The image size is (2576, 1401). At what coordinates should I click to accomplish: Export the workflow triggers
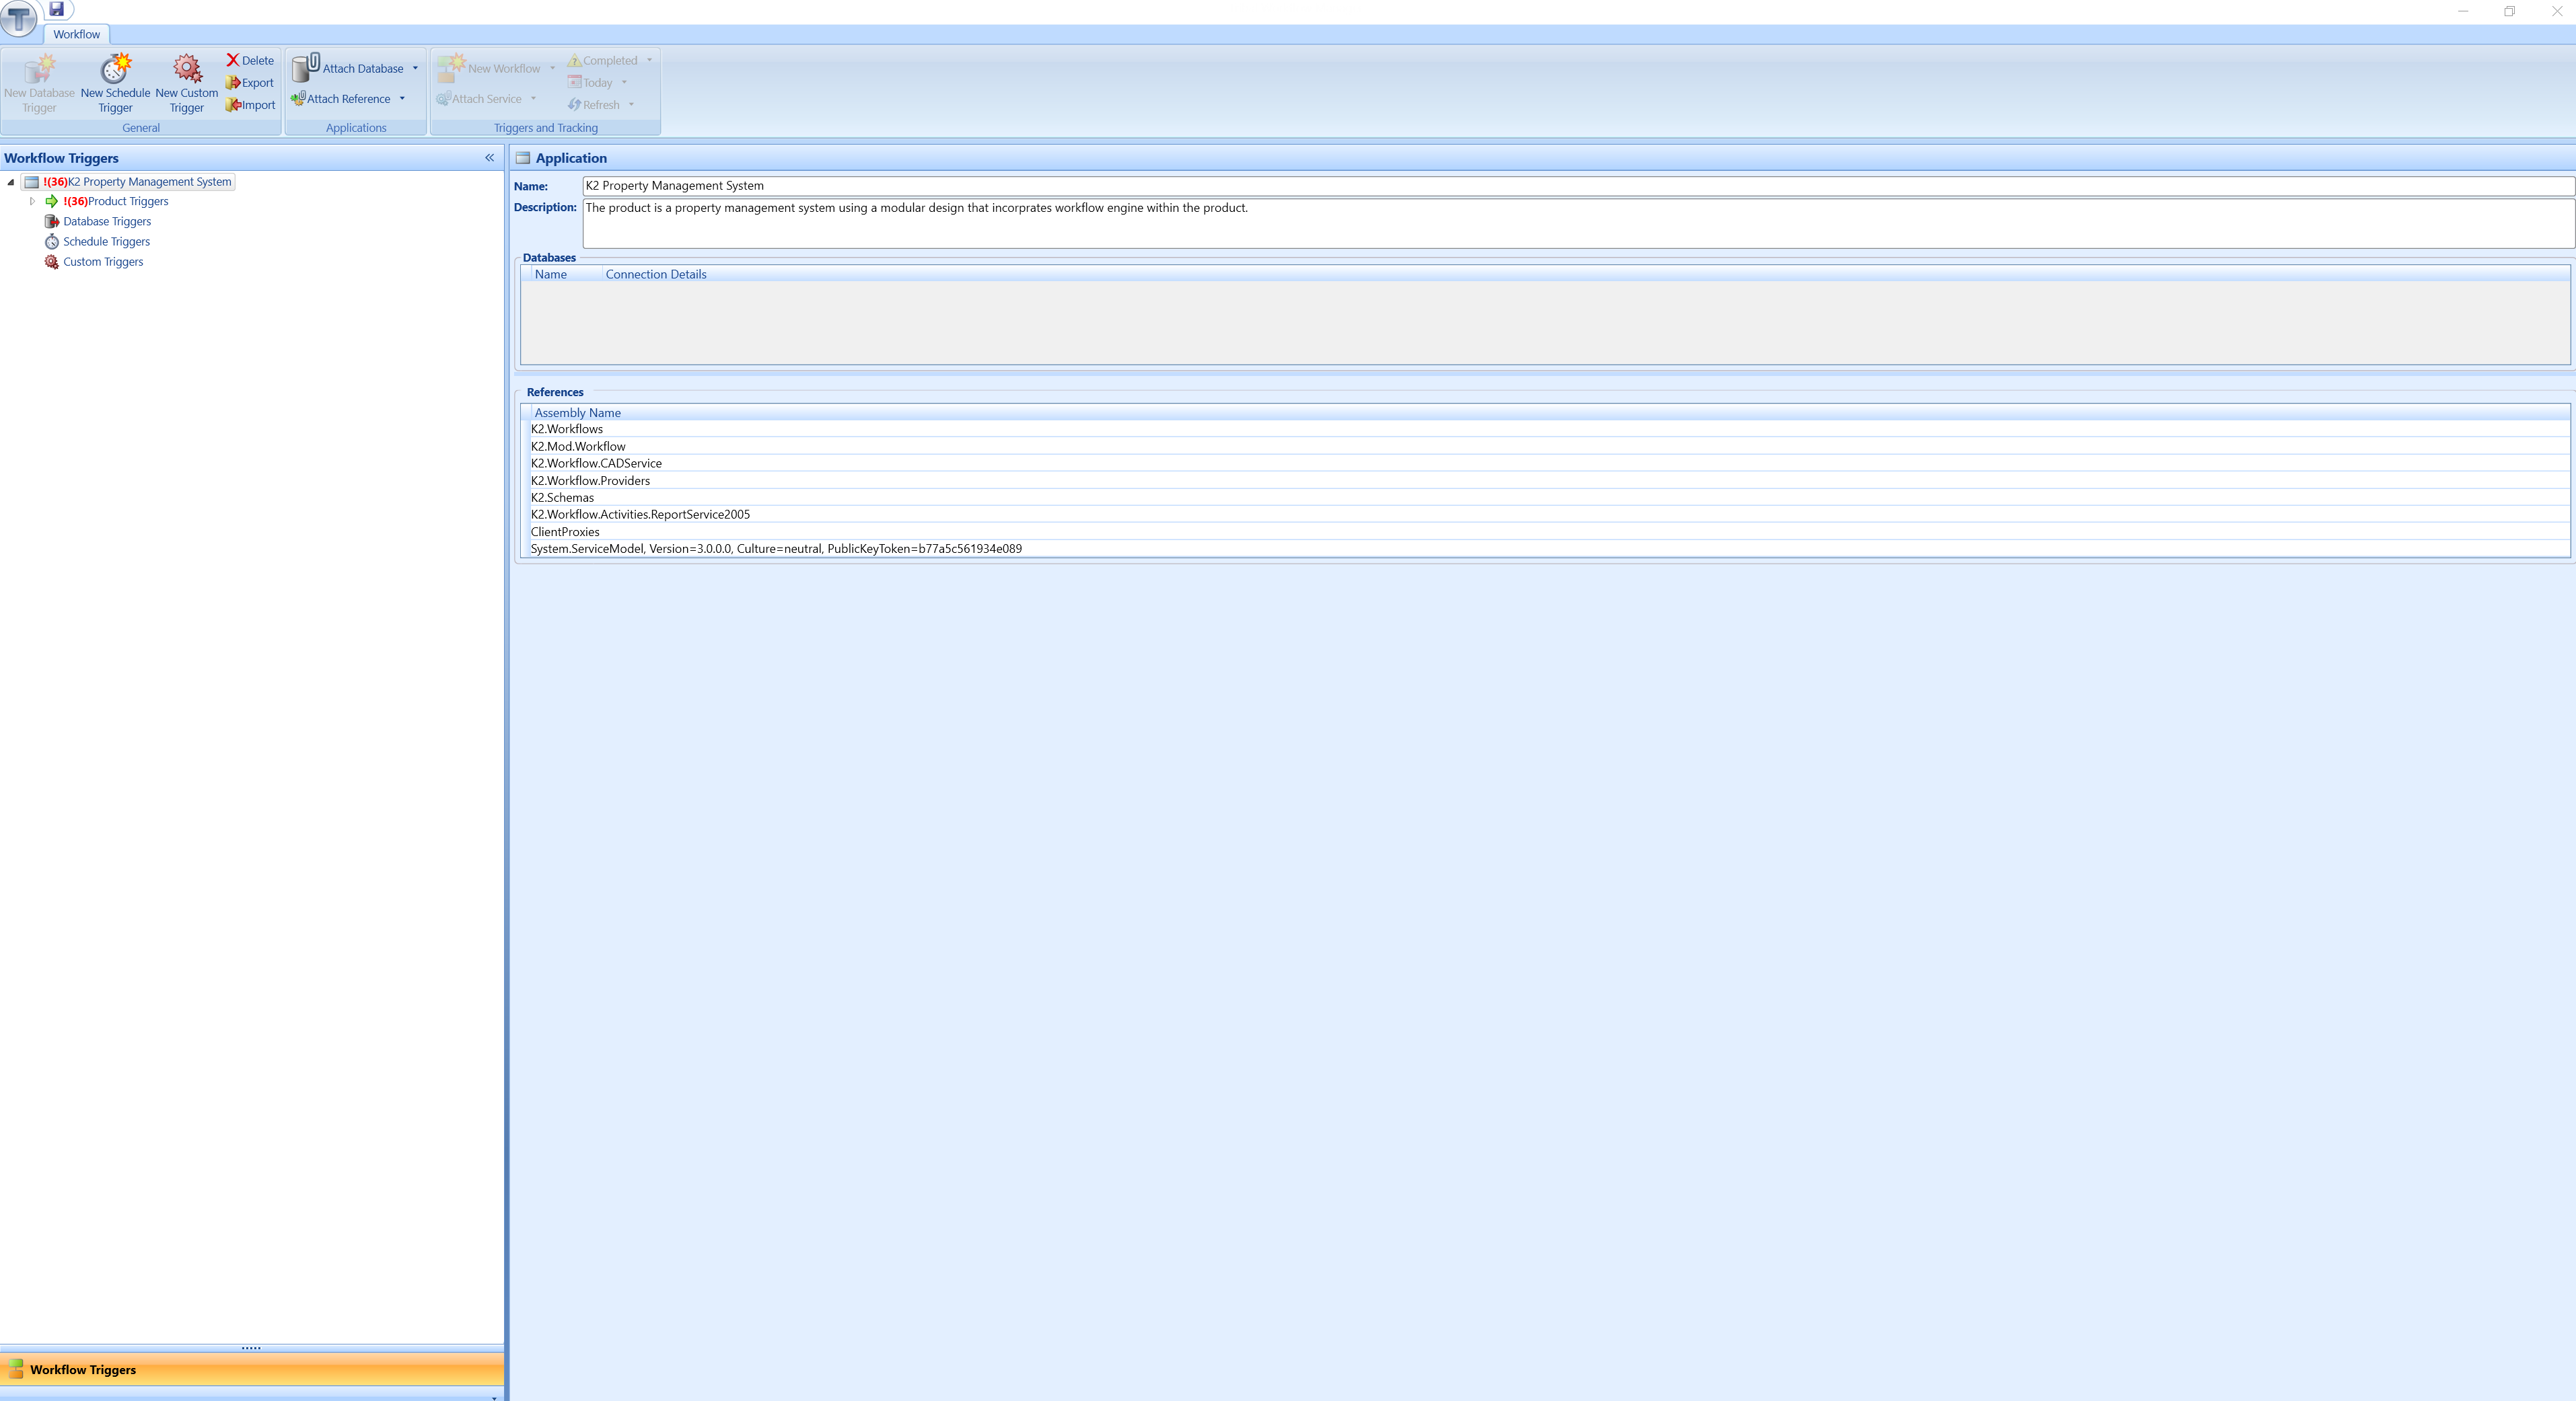pos(249,83)
